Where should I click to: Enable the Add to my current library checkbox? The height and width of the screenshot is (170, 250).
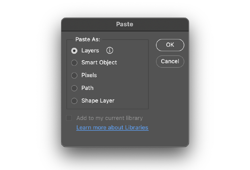(69, 118)
